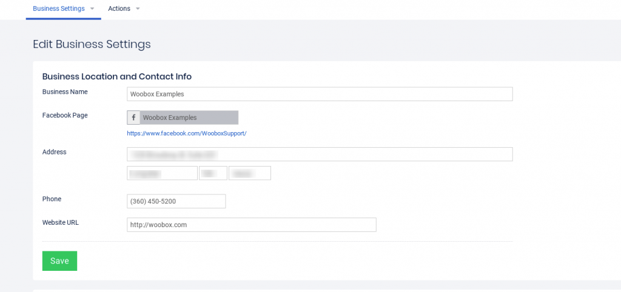Image resolution: width=621 pixels, height=292 pixels.
Task: Click the 'Business Name' label
Action: click(x=65, y=92)
